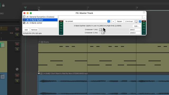Image resolution: width=169 pixels, height=95 pixels.
Task: Click the bass STEMS BASS.mp3 item label
Action: pos(65,74)
